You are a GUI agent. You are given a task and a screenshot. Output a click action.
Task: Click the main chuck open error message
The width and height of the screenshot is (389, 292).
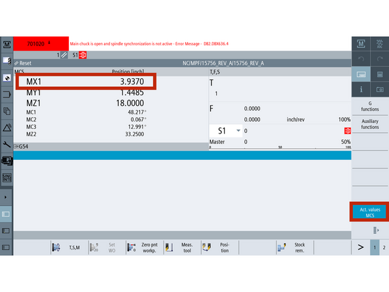pos(149,43)
